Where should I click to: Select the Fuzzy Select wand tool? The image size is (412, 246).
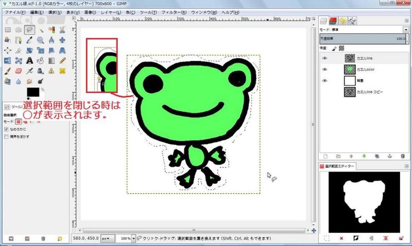tap(41, 30)
